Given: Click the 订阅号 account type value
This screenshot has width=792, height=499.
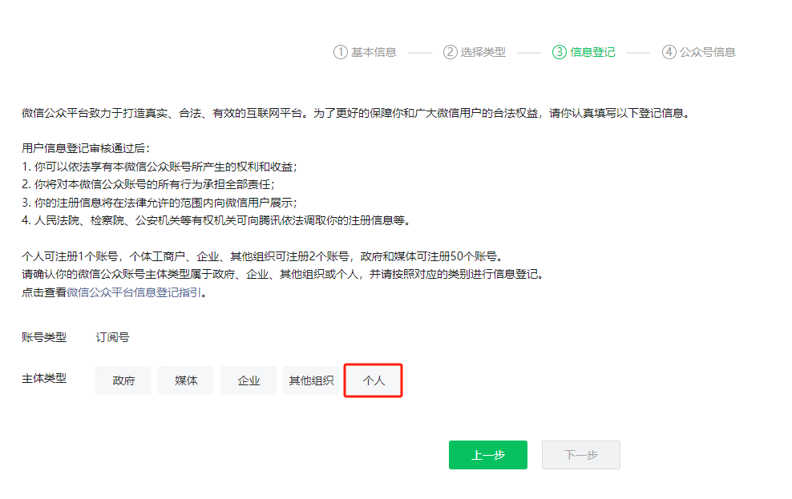Looking at the screenshot, I should [x=113, y=337].
